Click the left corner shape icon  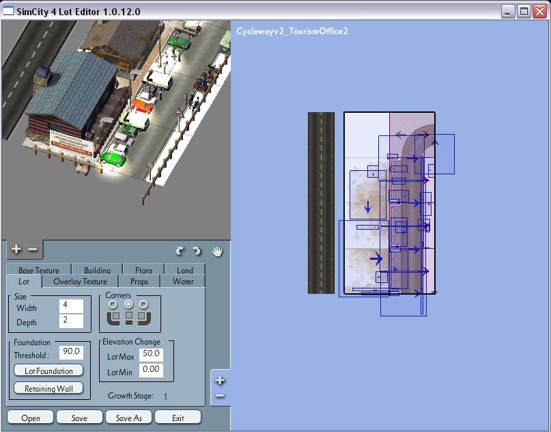[x=113, y=318]
